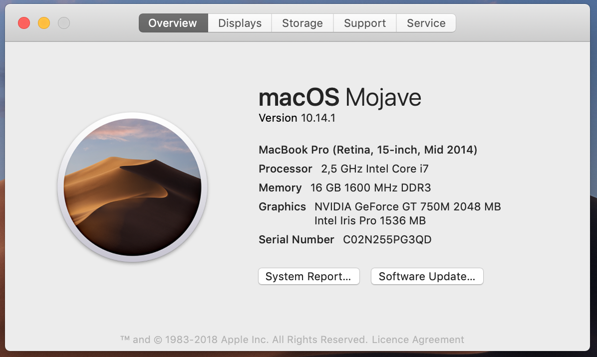The width and height of the screenshot is (597, 357).
Task: Switch to the Overview tab
Action: click(x=173, y=23)
